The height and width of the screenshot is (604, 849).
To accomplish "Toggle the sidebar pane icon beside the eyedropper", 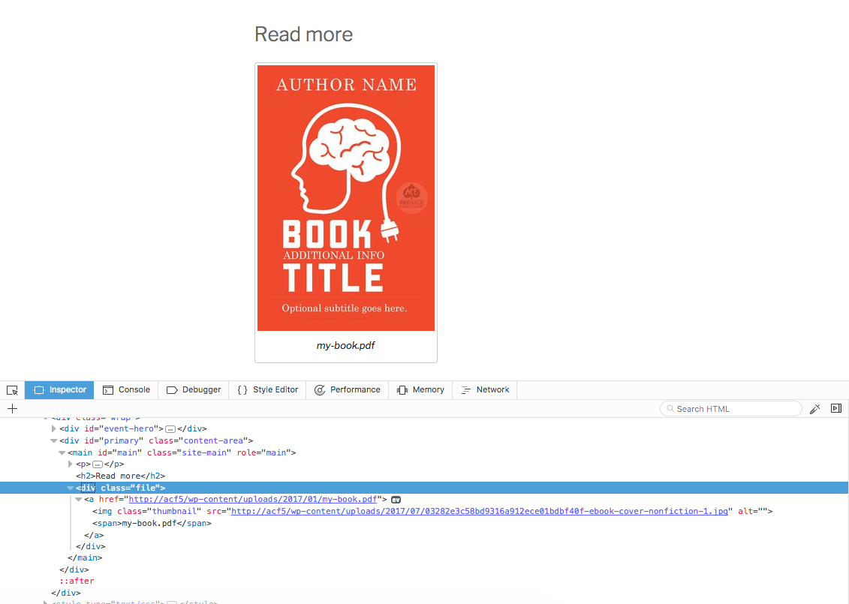I will [835, 409].
